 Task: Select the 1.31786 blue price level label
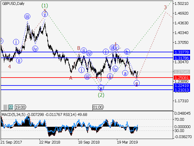182,58
